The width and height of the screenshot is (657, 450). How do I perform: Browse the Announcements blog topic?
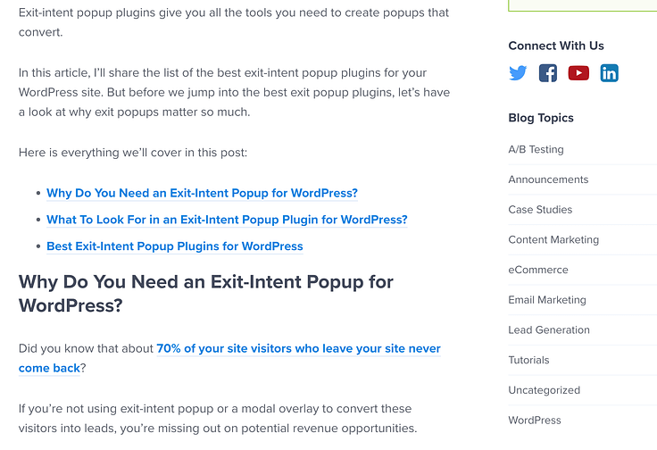pos(548,179)
